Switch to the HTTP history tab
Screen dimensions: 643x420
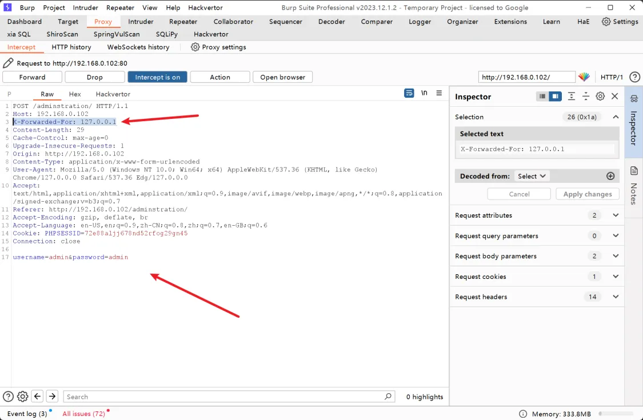[x=71, y=47]
